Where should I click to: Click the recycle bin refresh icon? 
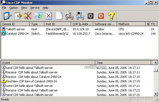pos(38,16)
